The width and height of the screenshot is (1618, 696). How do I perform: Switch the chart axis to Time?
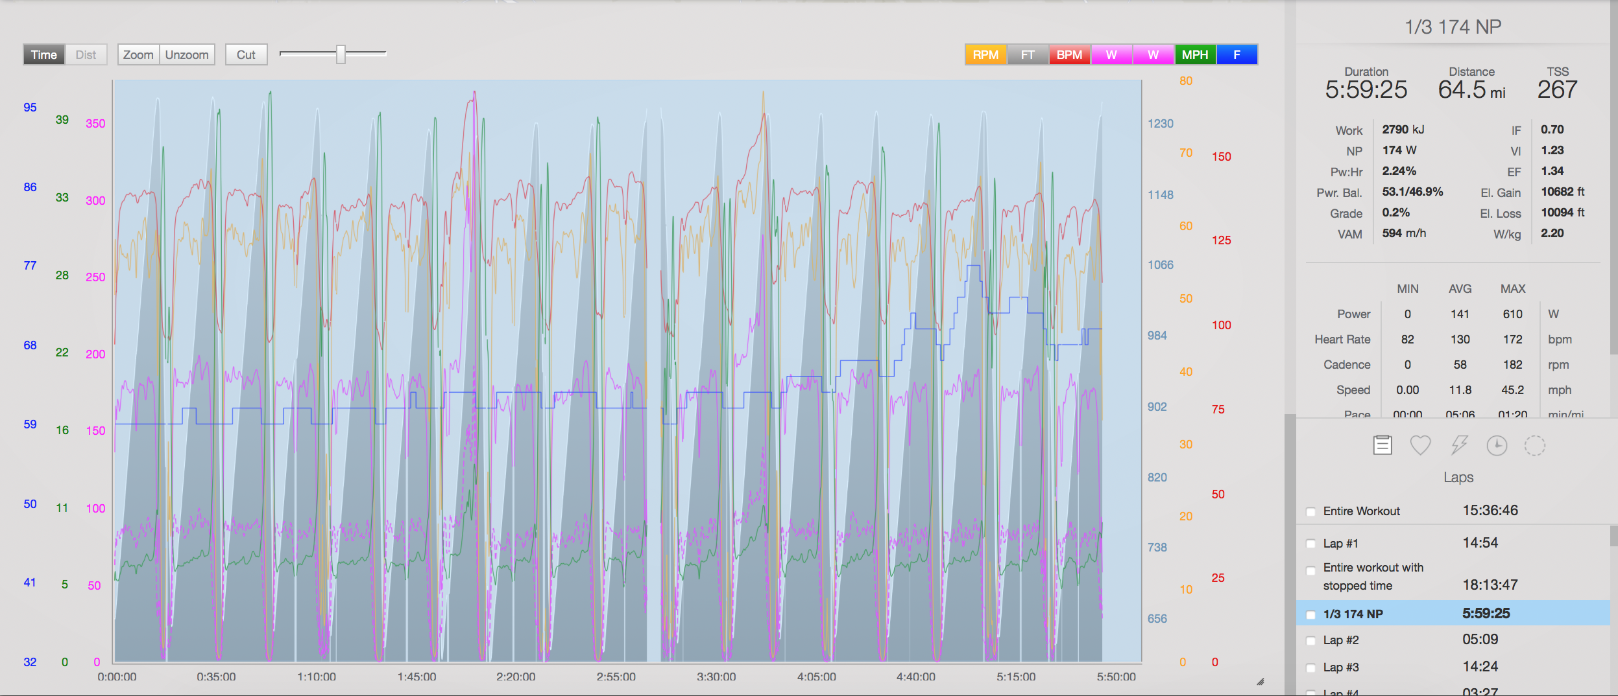tap(43, 54)
